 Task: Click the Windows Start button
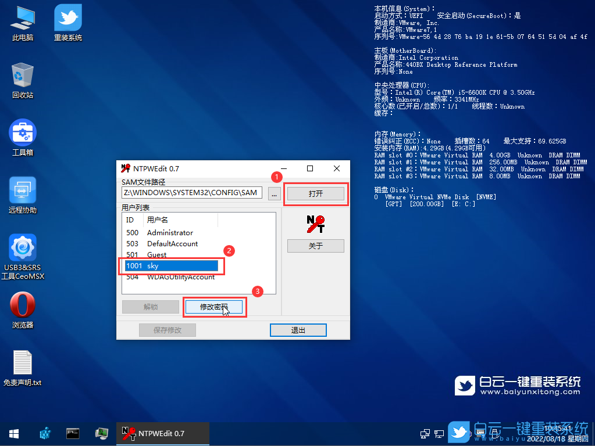13,433
